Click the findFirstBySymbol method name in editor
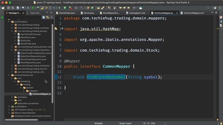Image resolution: width=223 pixels, height=125 pixels. [106, 77]
